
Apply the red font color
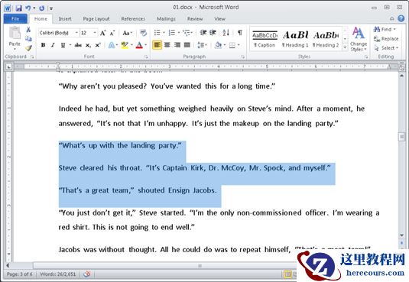click(139, 45)
